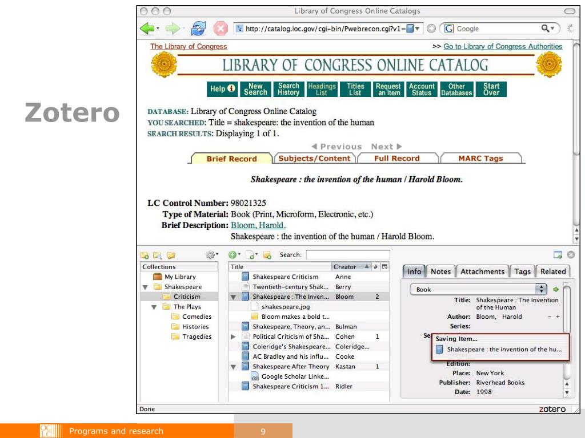Click the Start Over button
585x438 pixels.
491,90
